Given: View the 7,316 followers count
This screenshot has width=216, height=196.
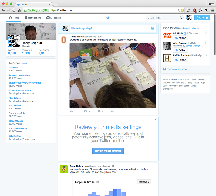Looking at the screenshot, I should pos(42,53).
